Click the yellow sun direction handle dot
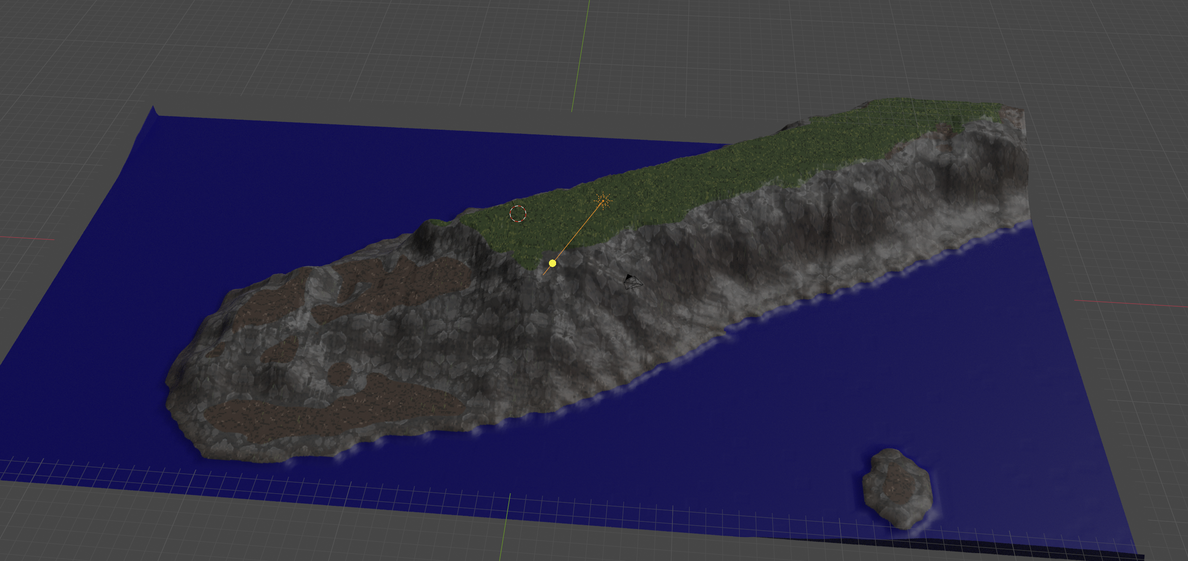Image resolution: width=1188 pixels, height=561 pixels. click(552, 263)
